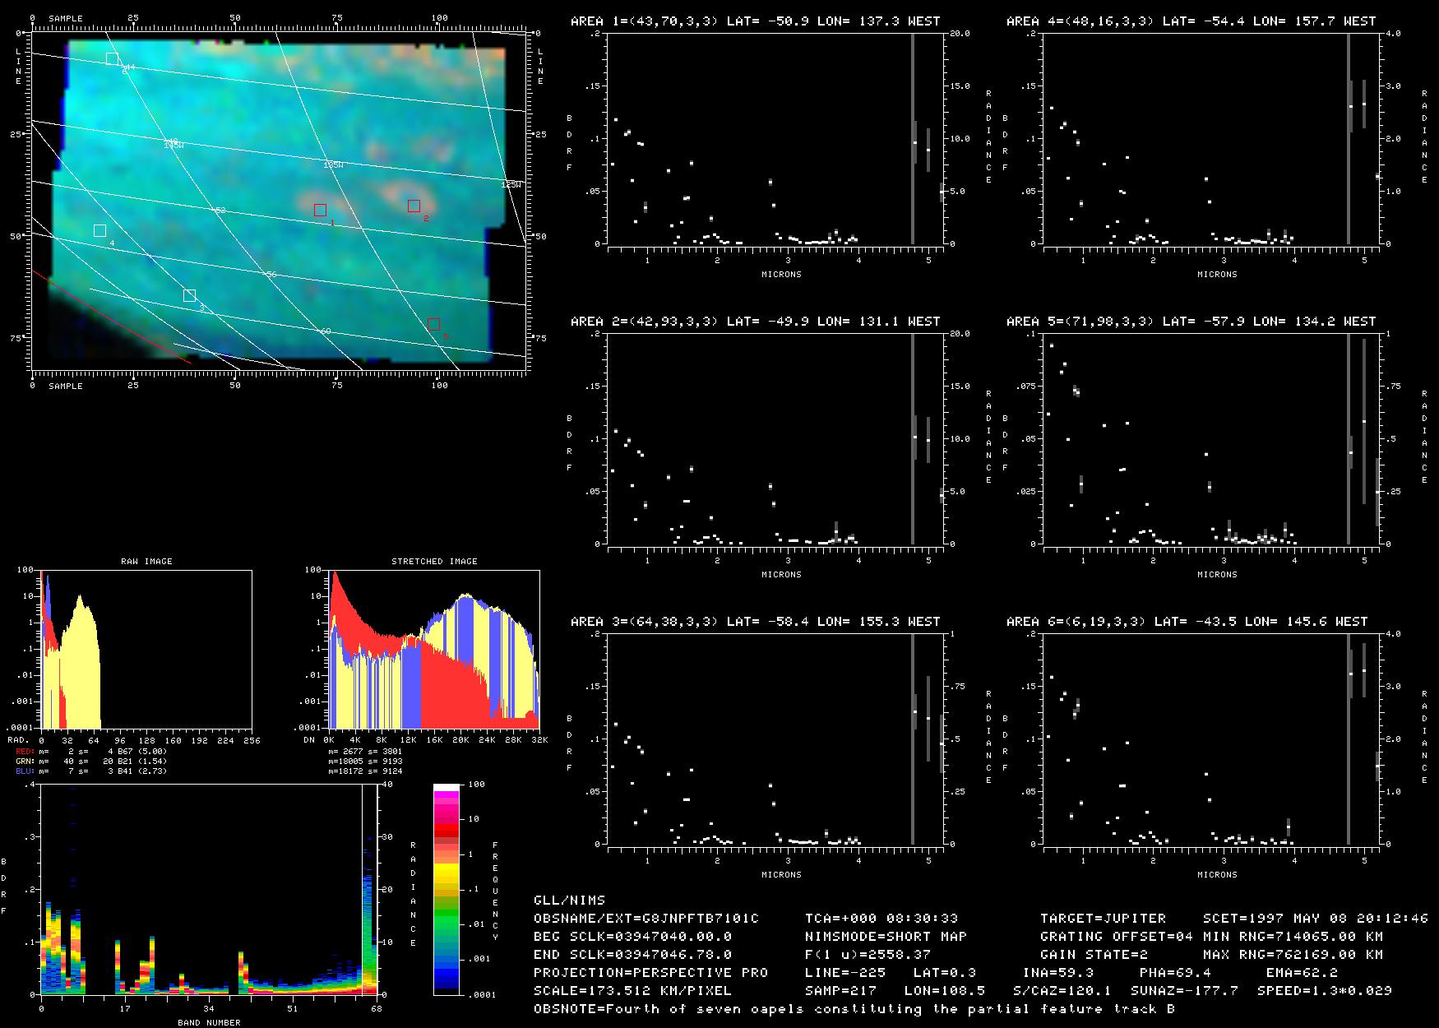Select white Area 6 marker box on map
The height and width of the screenshot is (1028, 1439).
[112, 58]
